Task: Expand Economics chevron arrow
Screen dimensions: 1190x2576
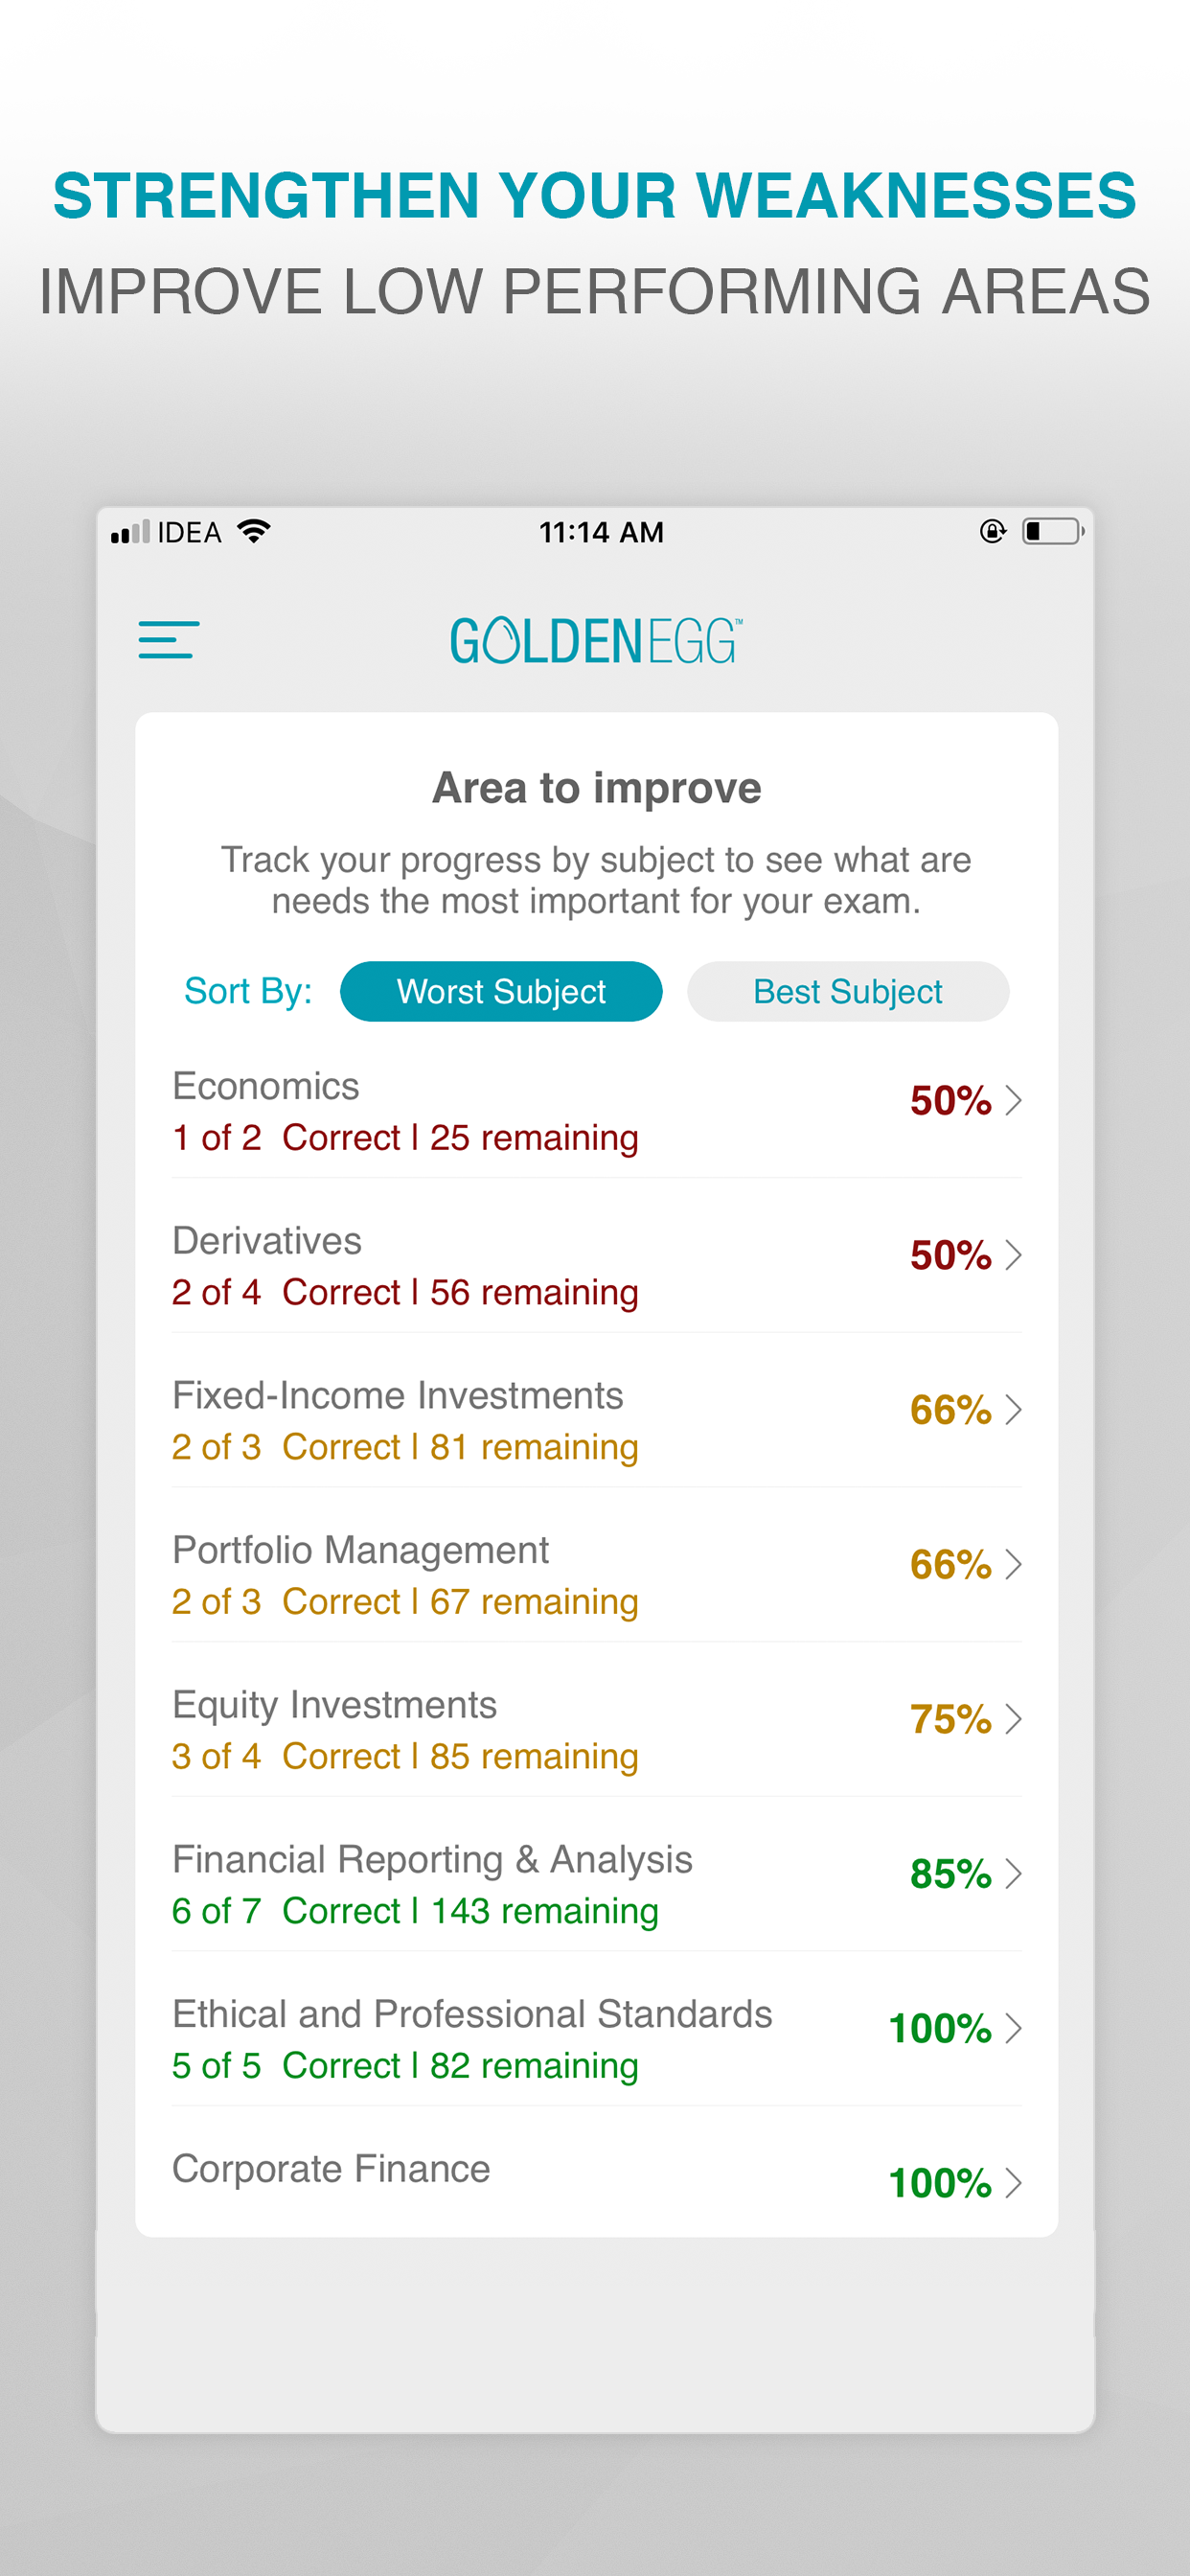Action: [x=1013, y=1100]
